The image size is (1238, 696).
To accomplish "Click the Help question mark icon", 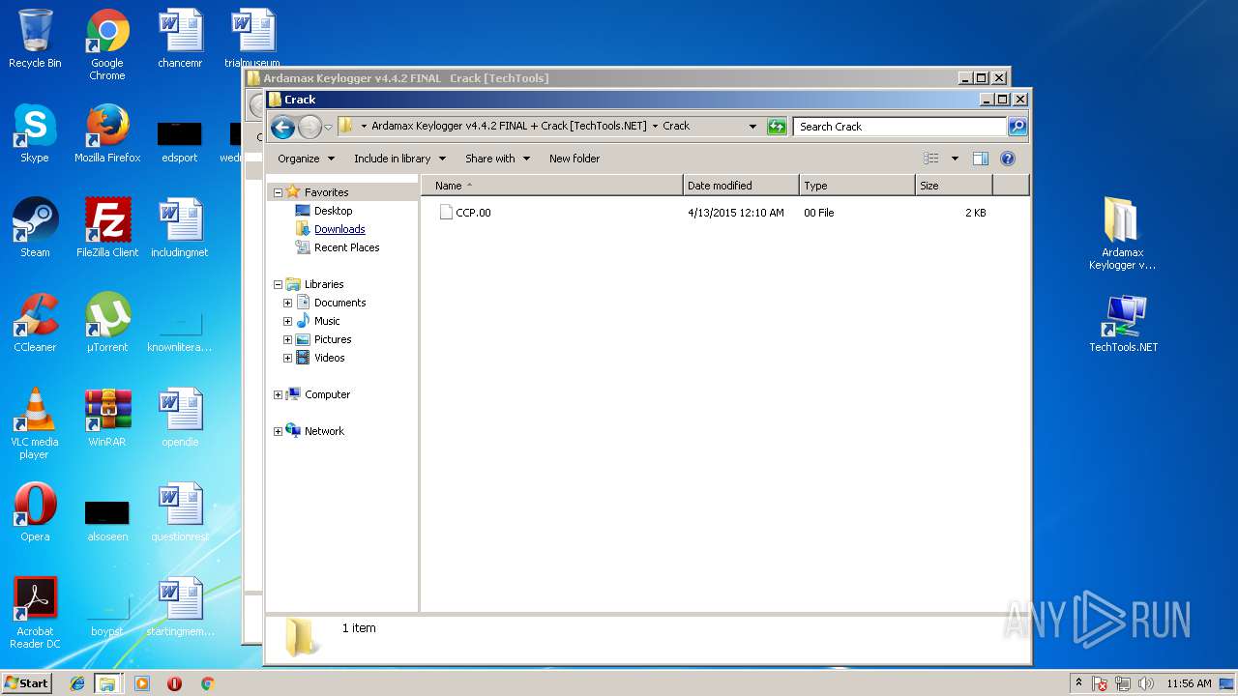I will (1007, 159).
